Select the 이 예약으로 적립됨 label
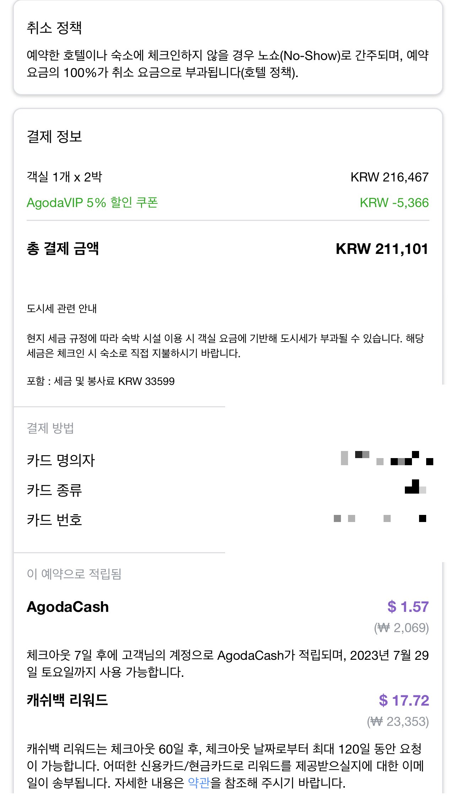The height and width of the screenshot is (799, 456). tap(74, 574)
